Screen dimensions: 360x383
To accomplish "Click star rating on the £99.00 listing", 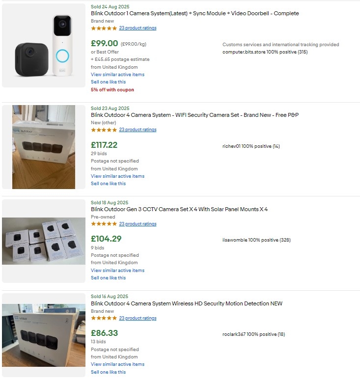I will tap(104, 28).
